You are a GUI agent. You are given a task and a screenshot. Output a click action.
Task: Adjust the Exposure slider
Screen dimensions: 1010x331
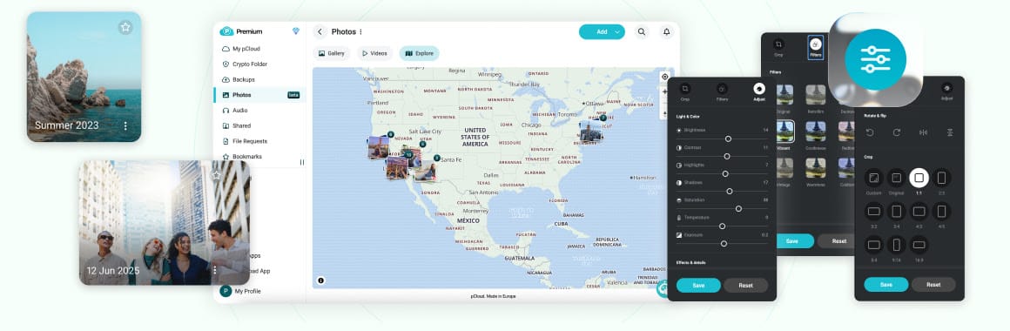pos(724,243)
